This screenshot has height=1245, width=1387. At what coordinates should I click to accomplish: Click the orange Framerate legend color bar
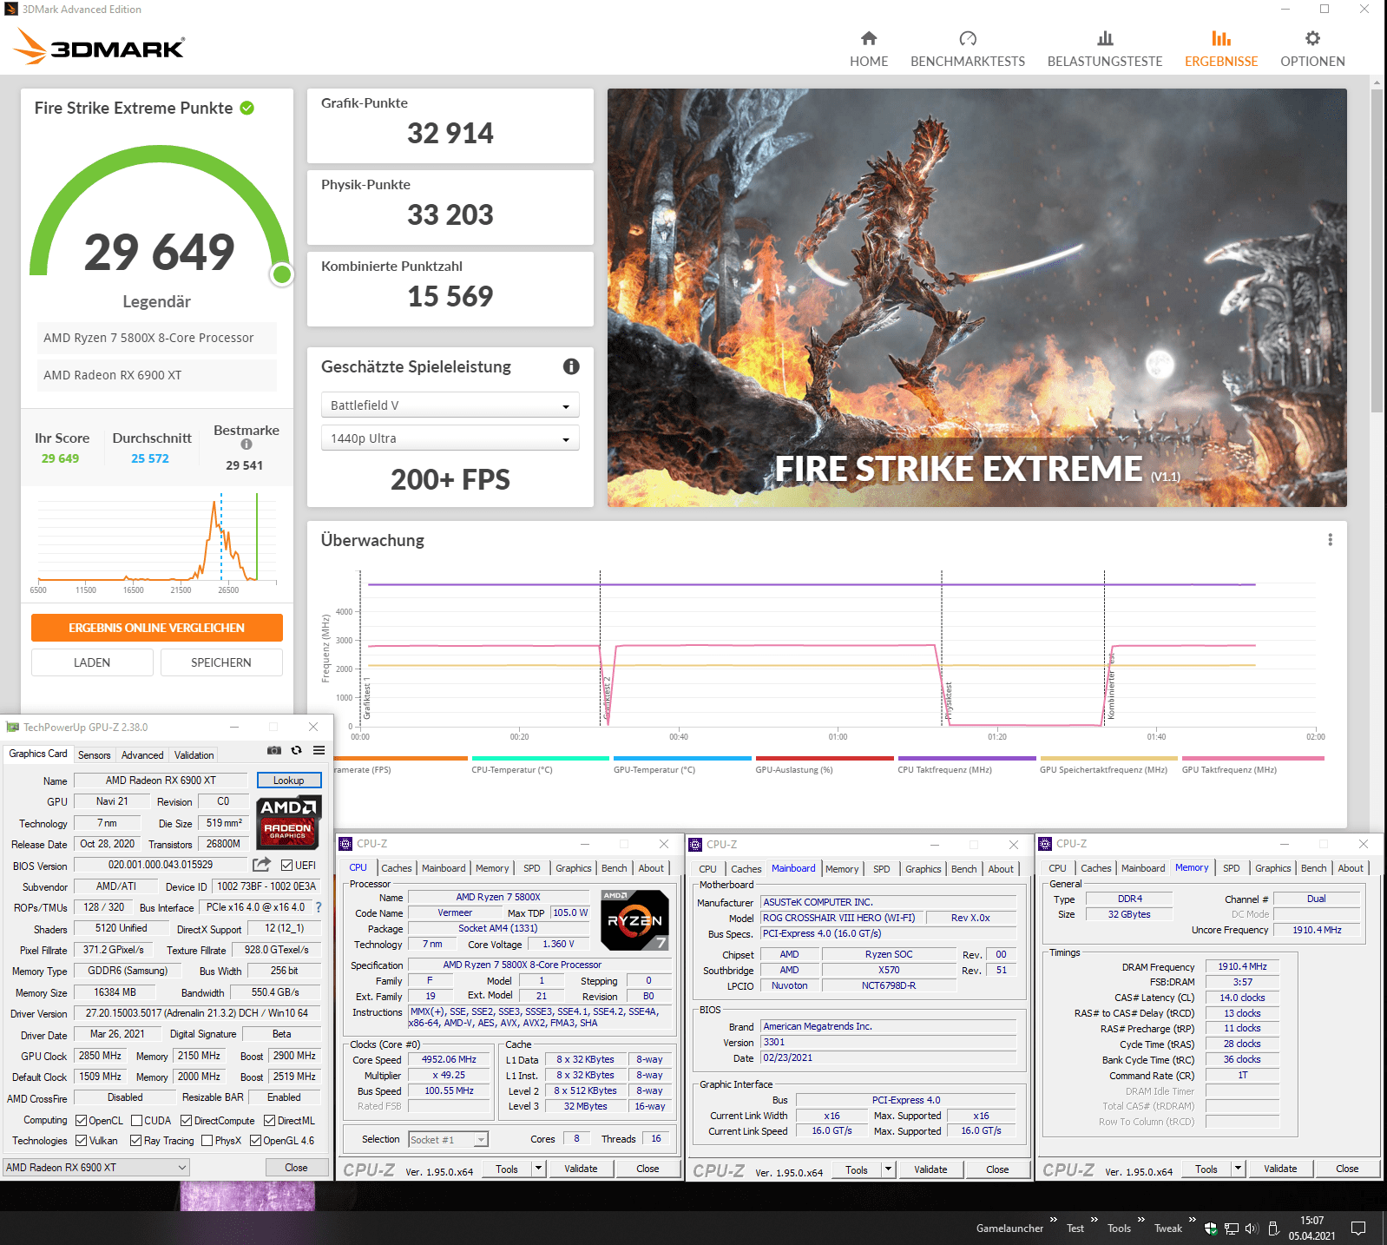pyautogui.click(x=403, y=758)
